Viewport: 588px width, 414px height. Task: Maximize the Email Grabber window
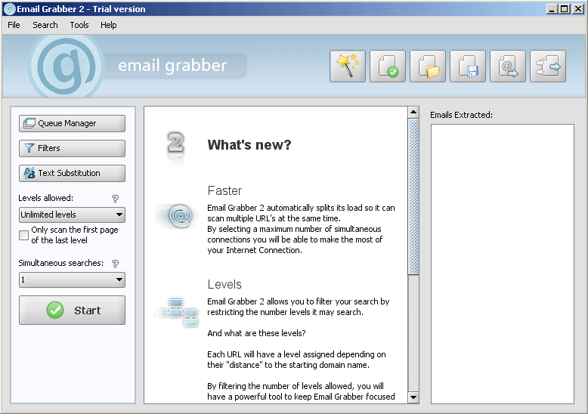click(564, 9)
